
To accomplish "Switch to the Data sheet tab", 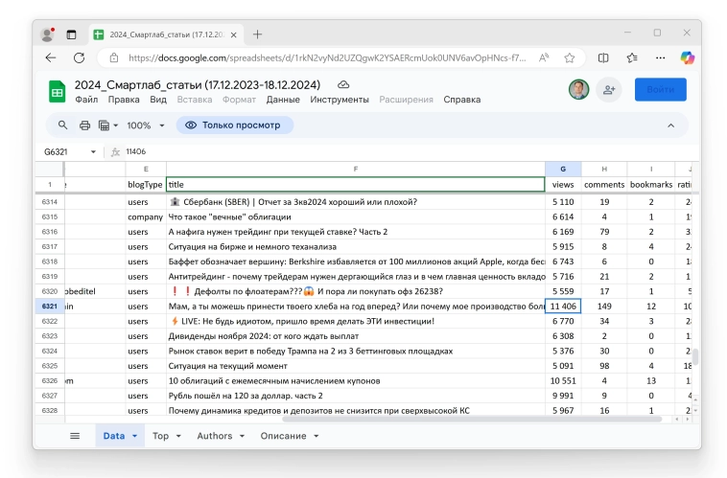I will pyautogui.click(x=113, y=436).
